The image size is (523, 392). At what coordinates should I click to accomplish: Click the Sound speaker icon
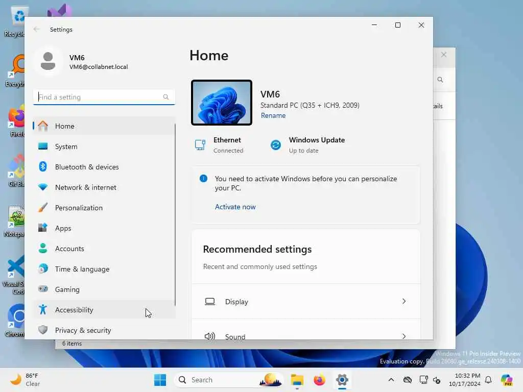tap(210, 336)
